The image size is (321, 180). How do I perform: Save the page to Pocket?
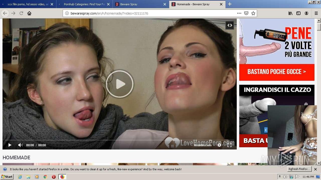246,13
